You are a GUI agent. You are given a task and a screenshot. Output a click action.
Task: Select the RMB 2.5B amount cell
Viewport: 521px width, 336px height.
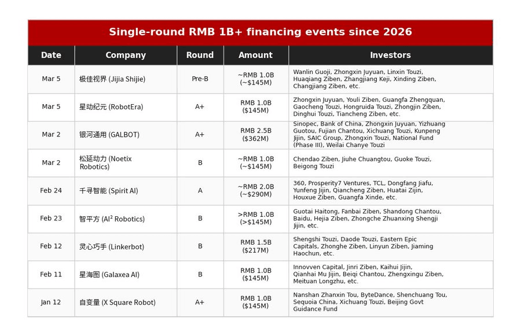(255, 135)
